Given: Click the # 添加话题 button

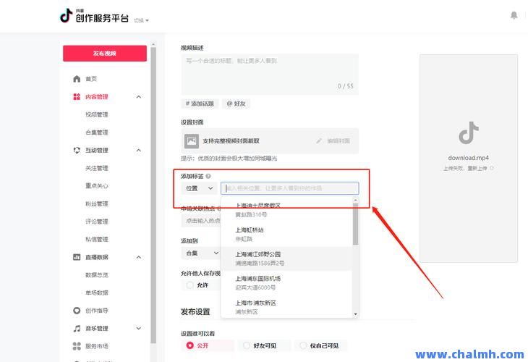Looking at the screenshot, I should tap(200, 104).
